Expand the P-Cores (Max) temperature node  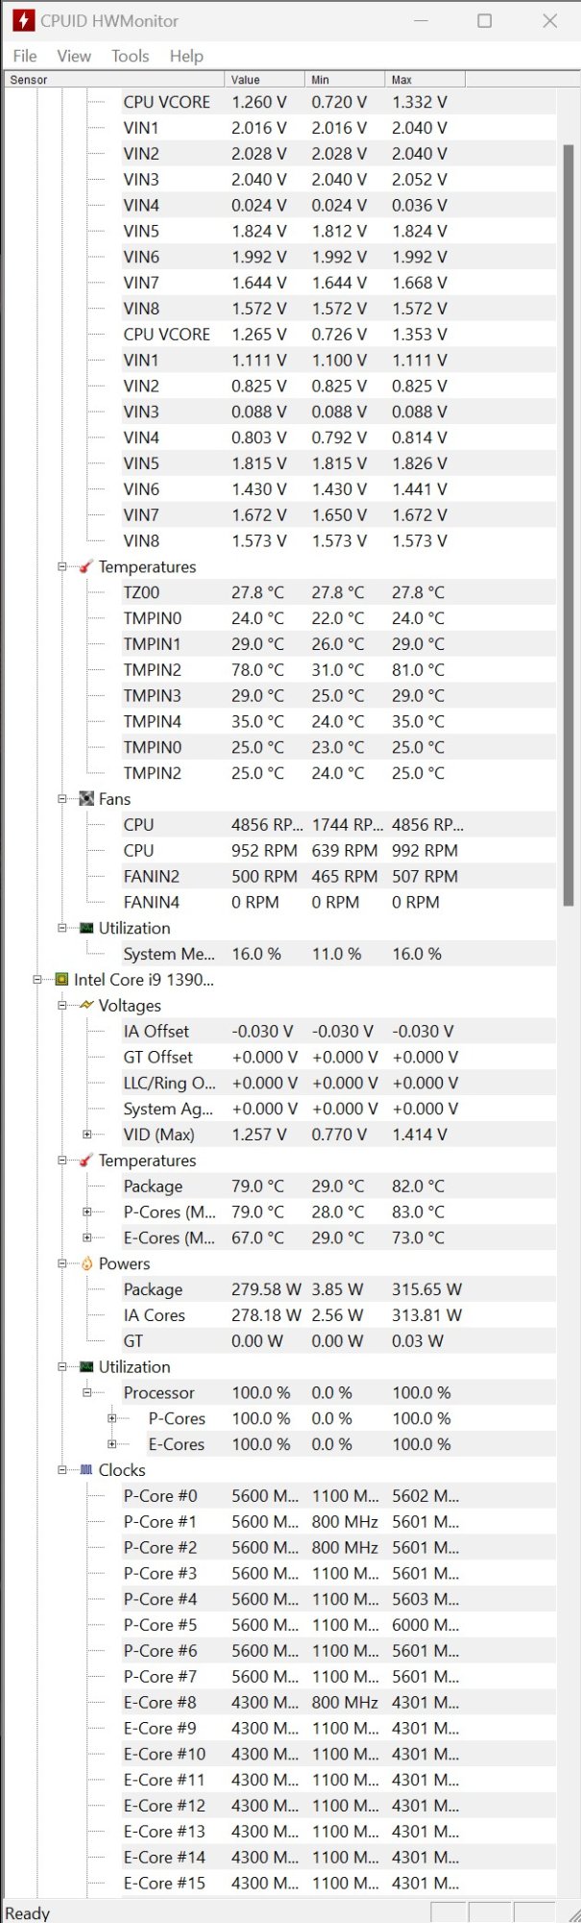(86, 1212)
